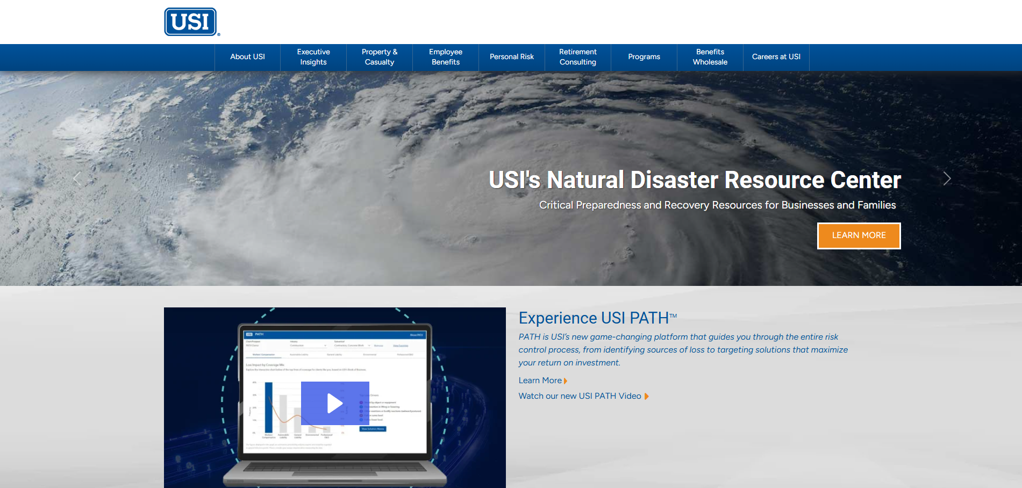This screenshot has width=1022, height=488.
Task: Open Executive Insights menu item
Action: (313, 57)
